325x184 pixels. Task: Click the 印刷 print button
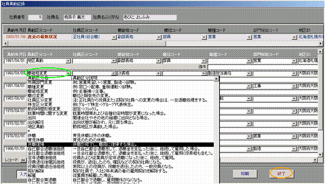click(x=245, y=173)
